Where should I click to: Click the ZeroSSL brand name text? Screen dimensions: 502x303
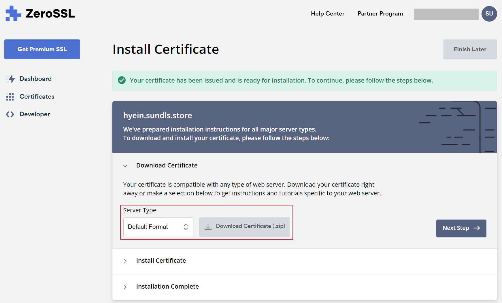[x=50, y=14]
